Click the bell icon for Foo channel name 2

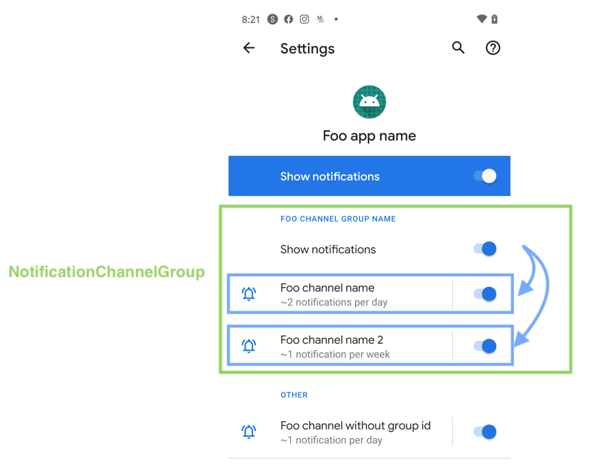pyautogui.click(x=248, y=346)
